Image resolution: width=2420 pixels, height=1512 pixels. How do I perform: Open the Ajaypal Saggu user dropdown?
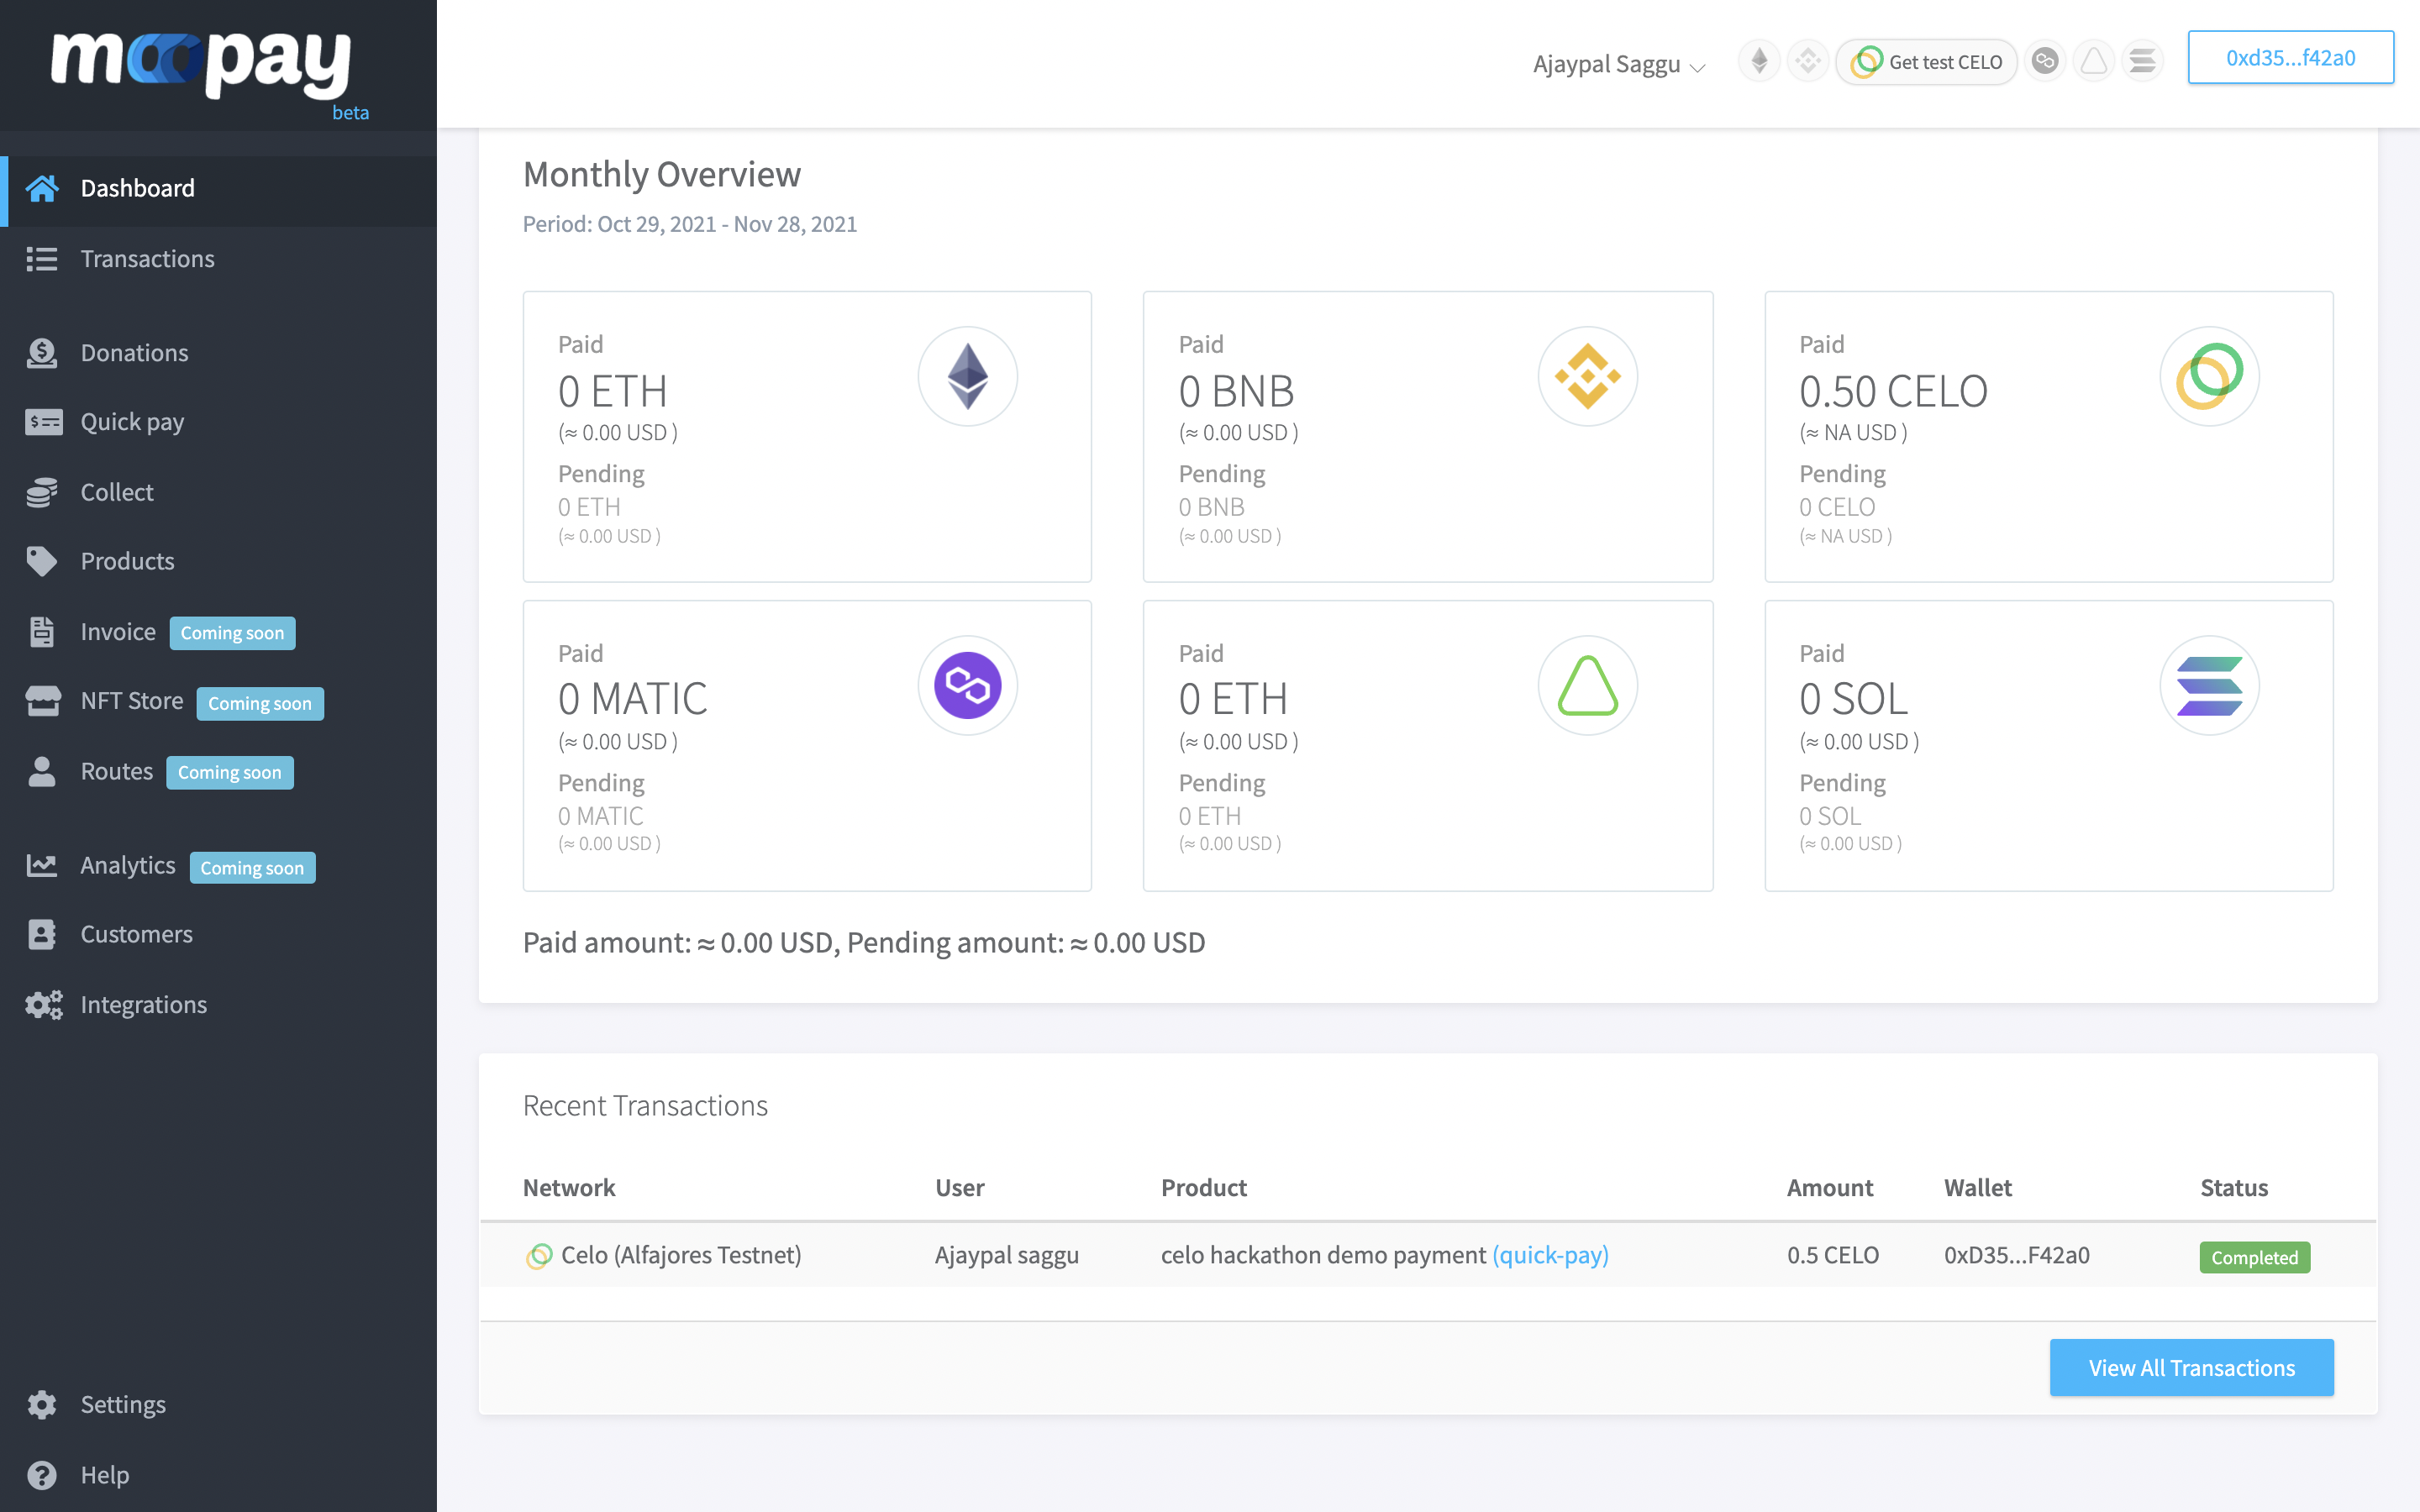click(1618, 64)
